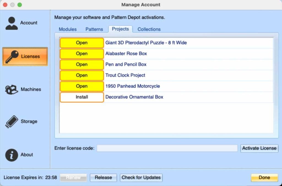
Task: Switch to the Modules tab
Action: pos(68,29)
